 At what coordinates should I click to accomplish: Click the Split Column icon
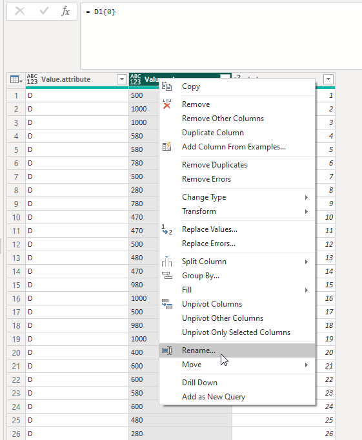(x=166, y=262)
